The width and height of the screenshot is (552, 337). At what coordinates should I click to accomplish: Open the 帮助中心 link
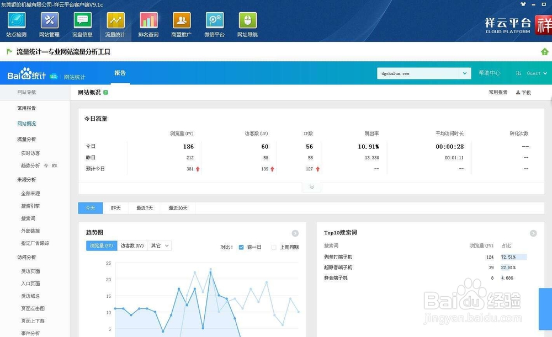pos(490,73)
